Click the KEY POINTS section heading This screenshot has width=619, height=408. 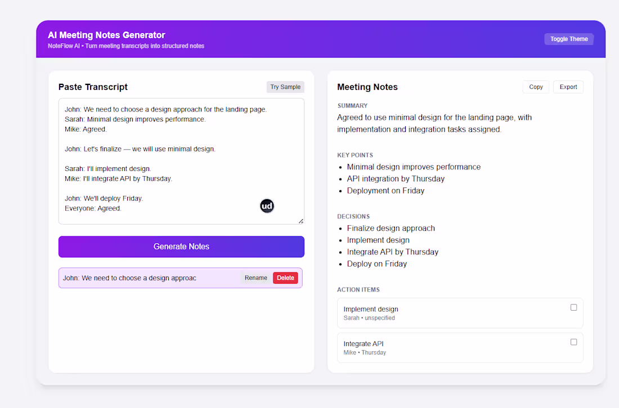355,155
